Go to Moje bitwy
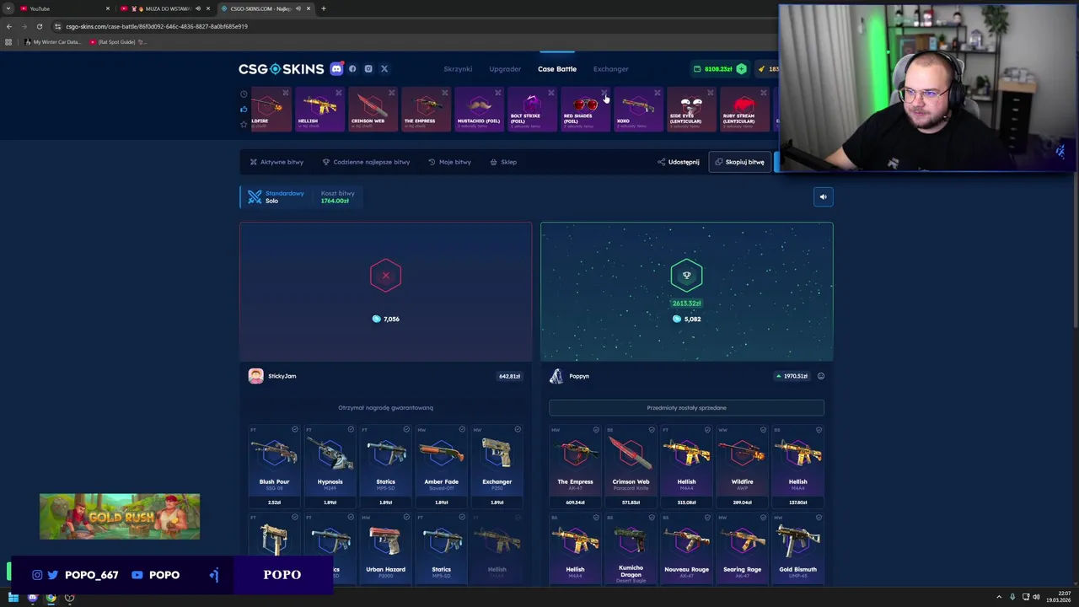The image size is (1079, 607). [x=449, y=162]
